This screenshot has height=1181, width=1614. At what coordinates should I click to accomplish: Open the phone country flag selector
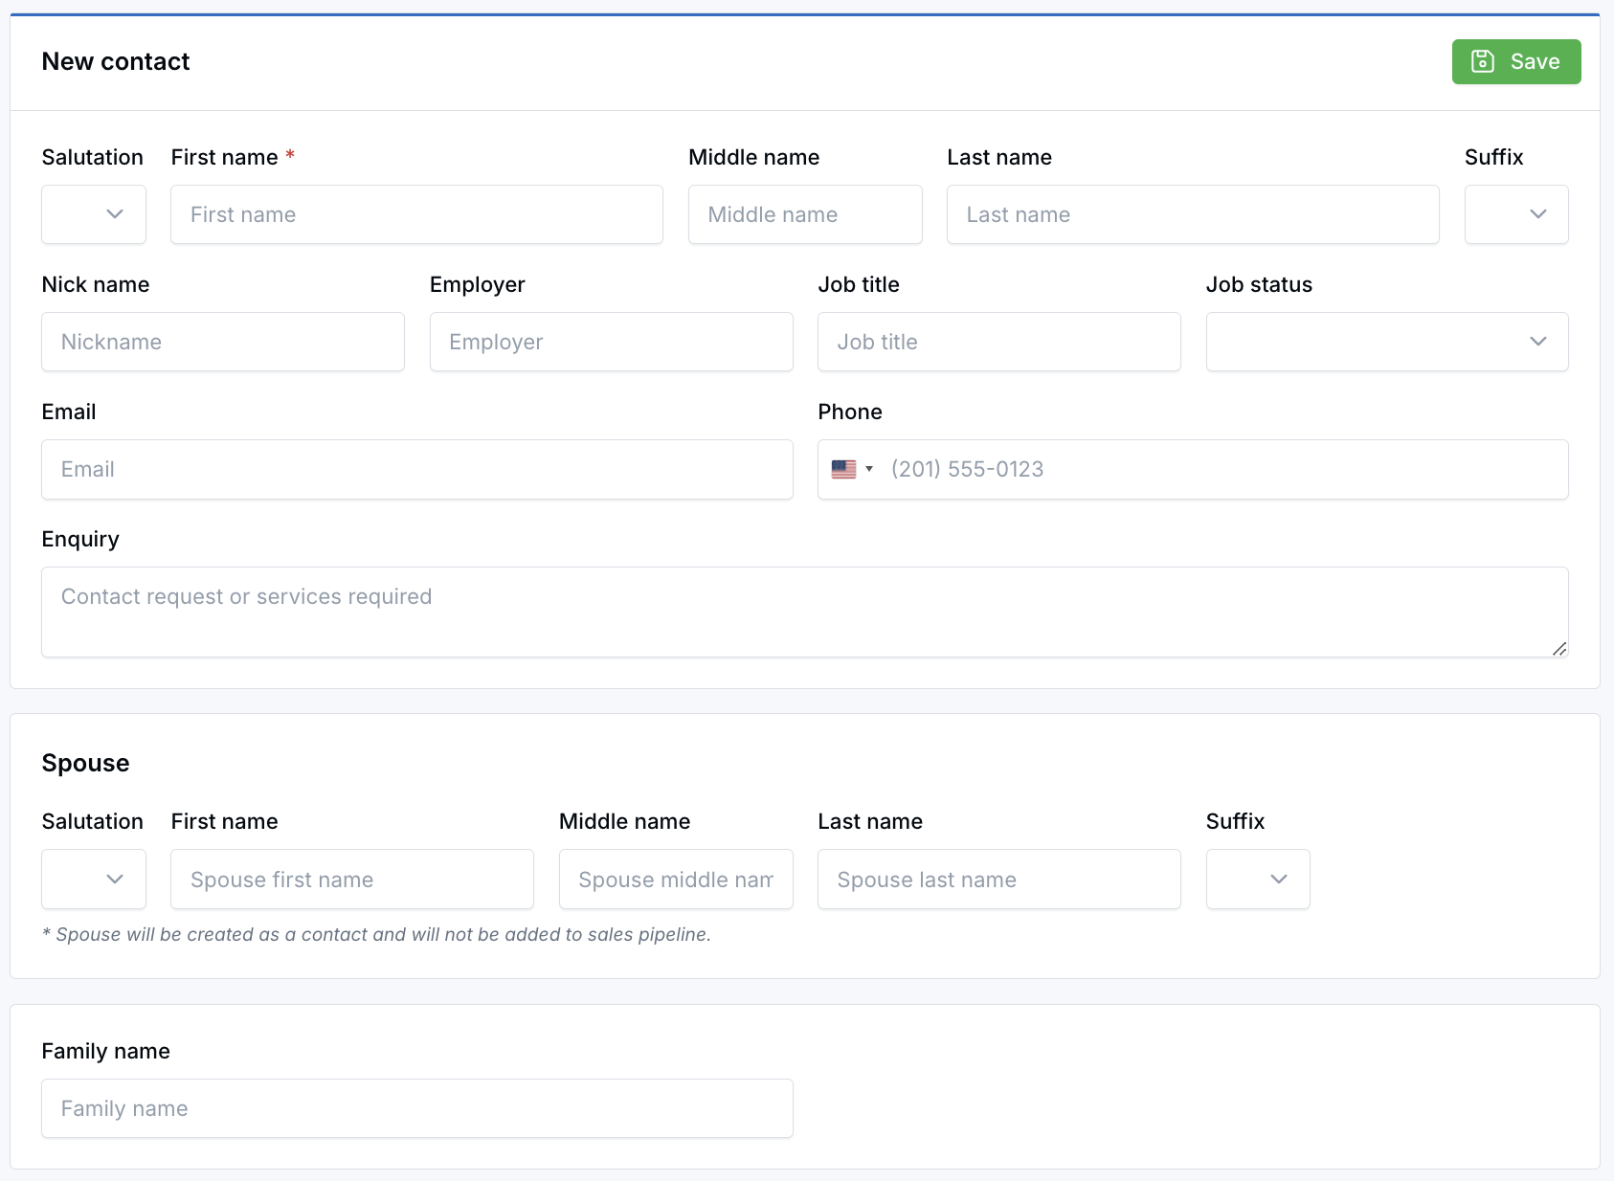pos(851,469)
